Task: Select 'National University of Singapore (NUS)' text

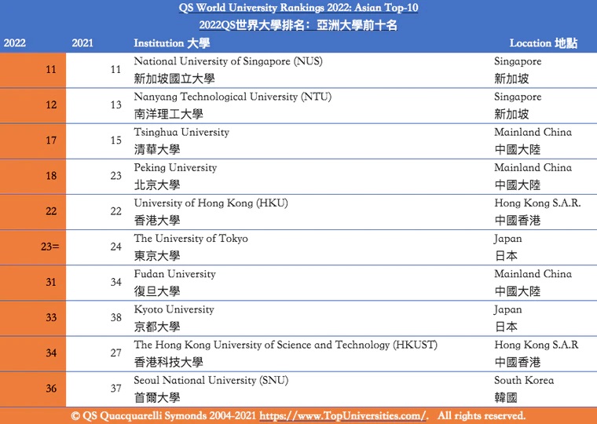Action: pyautogui.click(x=228, y=61)
